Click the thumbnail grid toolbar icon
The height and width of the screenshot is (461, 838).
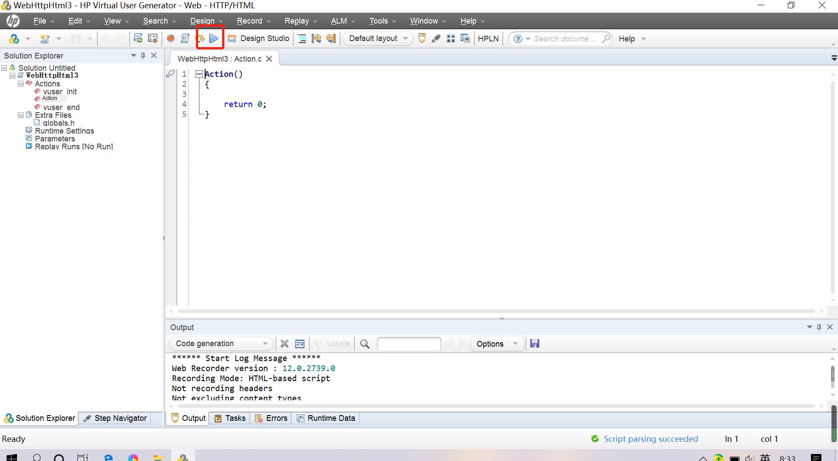[x=451, y=38]
